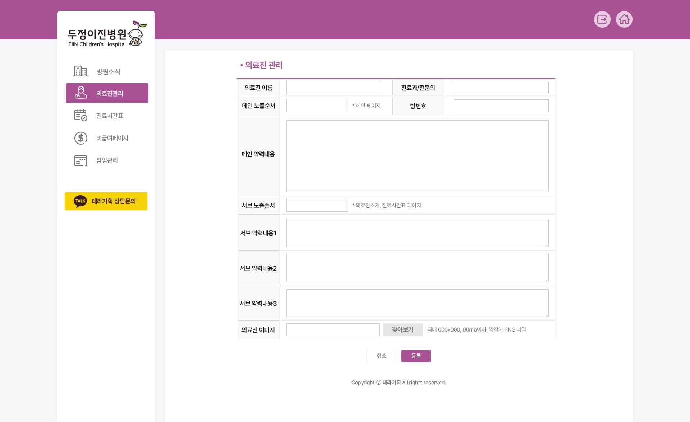Click the 메인 약력내용 text area
690x422 pixels.
(417, 156)
